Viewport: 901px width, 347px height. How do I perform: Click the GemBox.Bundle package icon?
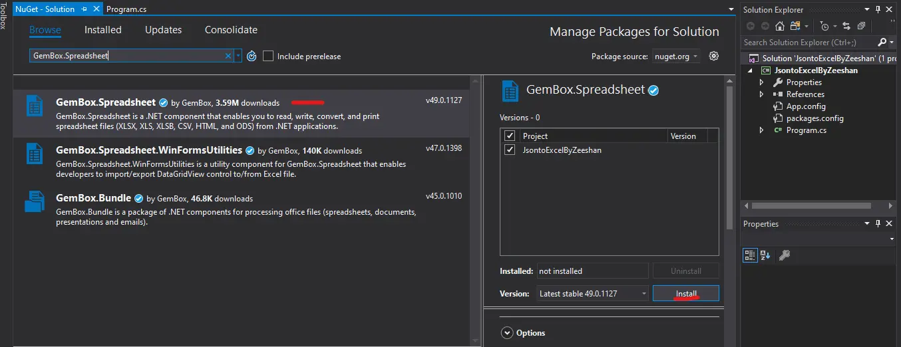(35, 201)
